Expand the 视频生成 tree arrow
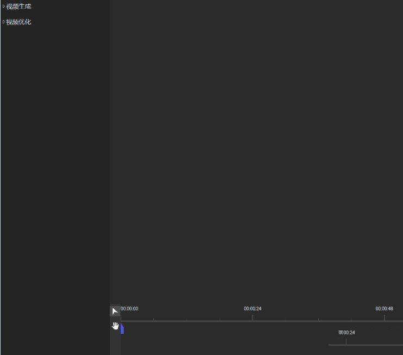The height and width of the screenshot is (355, 403). (3, 7)
